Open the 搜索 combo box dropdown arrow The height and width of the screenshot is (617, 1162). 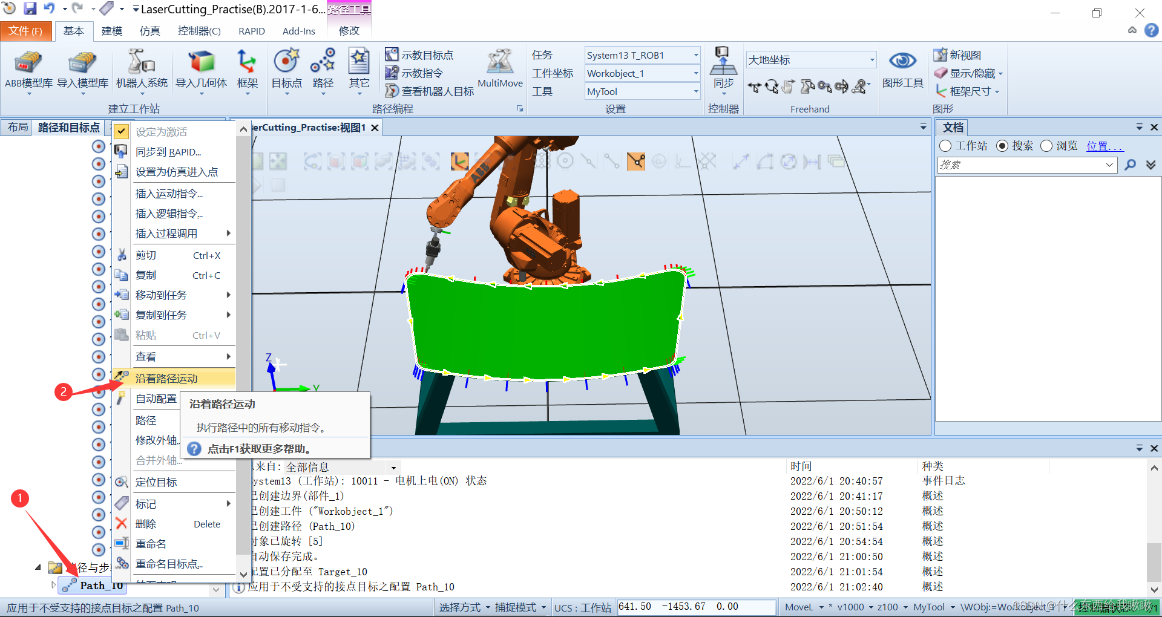point(1109,165)
